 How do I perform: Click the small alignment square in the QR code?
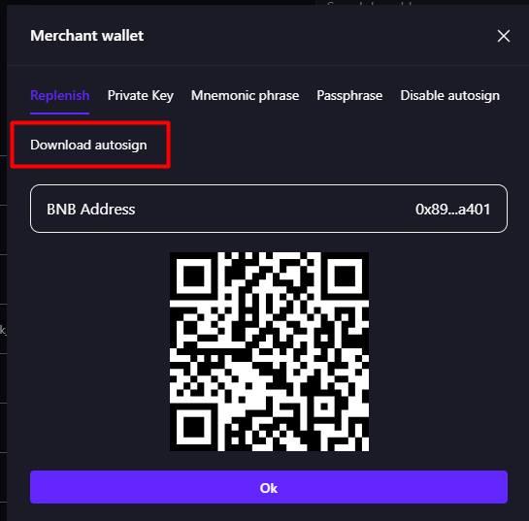[324, 407]
